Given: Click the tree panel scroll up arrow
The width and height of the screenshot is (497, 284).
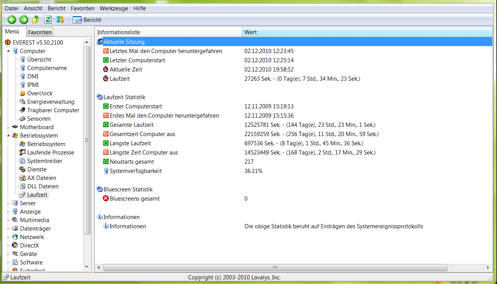Looking at the screenshot, I should tap(87, 42).
